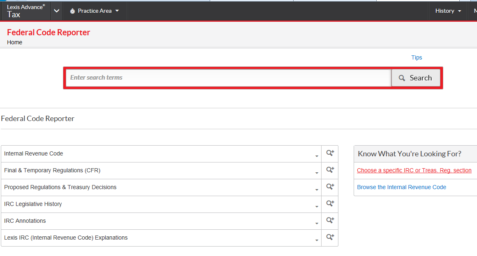
Task: Add IRC Legislative History to search filter
Action: [330, 204]
